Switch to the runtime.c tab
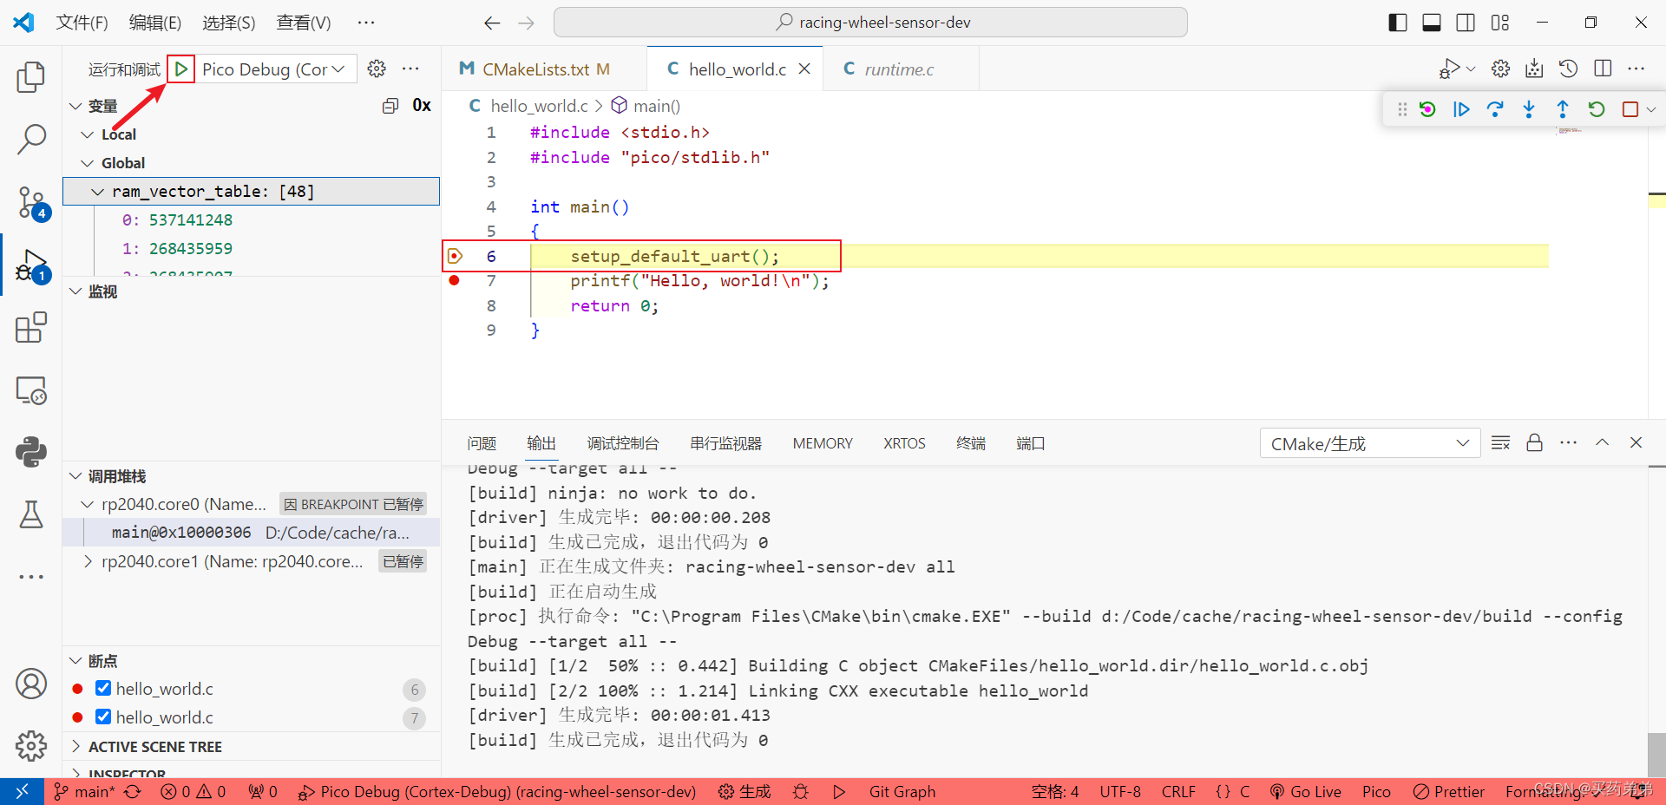The height and width of the screenshot is (805, 1666). (x=898, y=69)
